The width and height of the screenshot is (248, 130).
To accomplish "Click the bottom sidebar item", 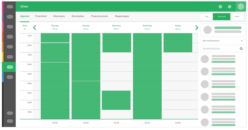I will click(x=10, y=121).
